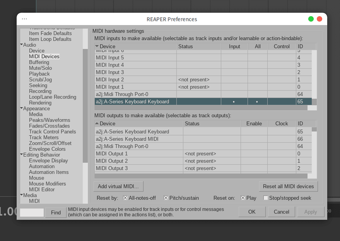Click the inputs Status column header
This screenshot has width=340, height=241.
pos(199,47)
